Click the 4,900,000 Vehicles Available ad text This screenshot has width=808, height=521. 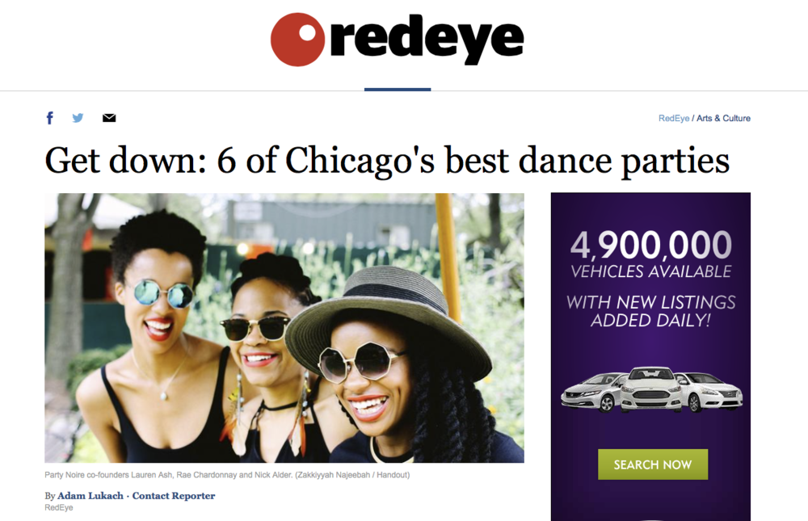[650, 254]
